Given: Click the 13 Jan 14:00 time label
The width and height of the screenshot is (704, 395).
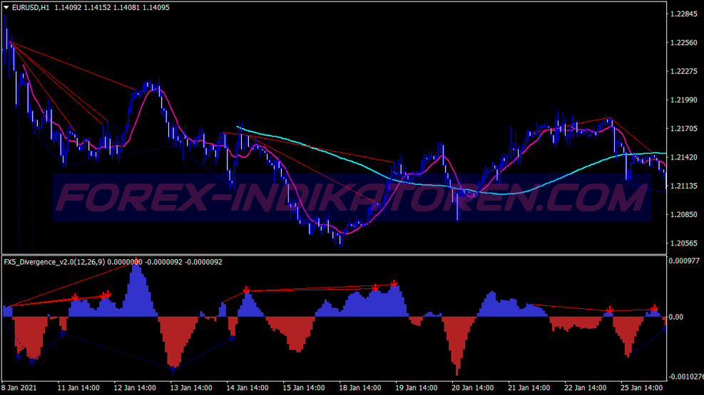Looking at the screenshot, I should (191, 388).
